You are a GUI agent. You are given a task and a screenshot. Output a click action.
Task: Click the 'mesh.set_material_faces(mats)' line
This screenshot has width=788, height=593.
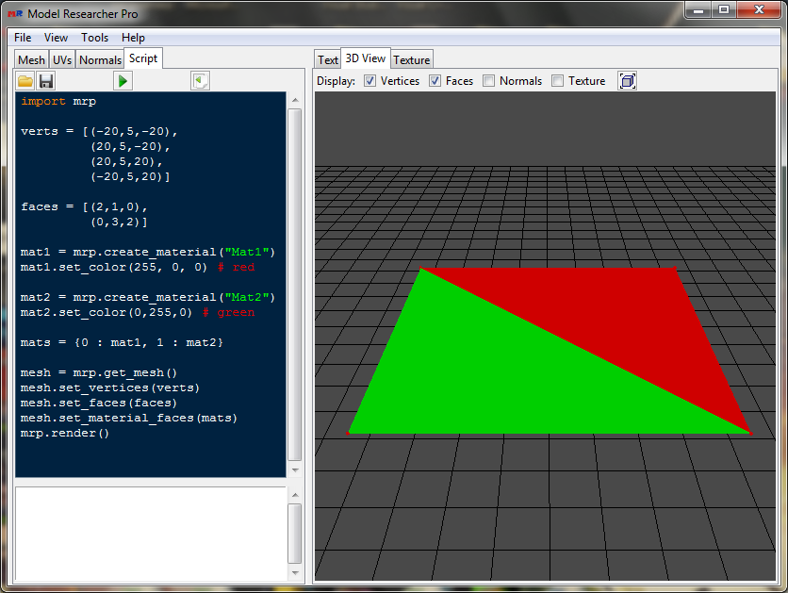[x=128, y=418]
